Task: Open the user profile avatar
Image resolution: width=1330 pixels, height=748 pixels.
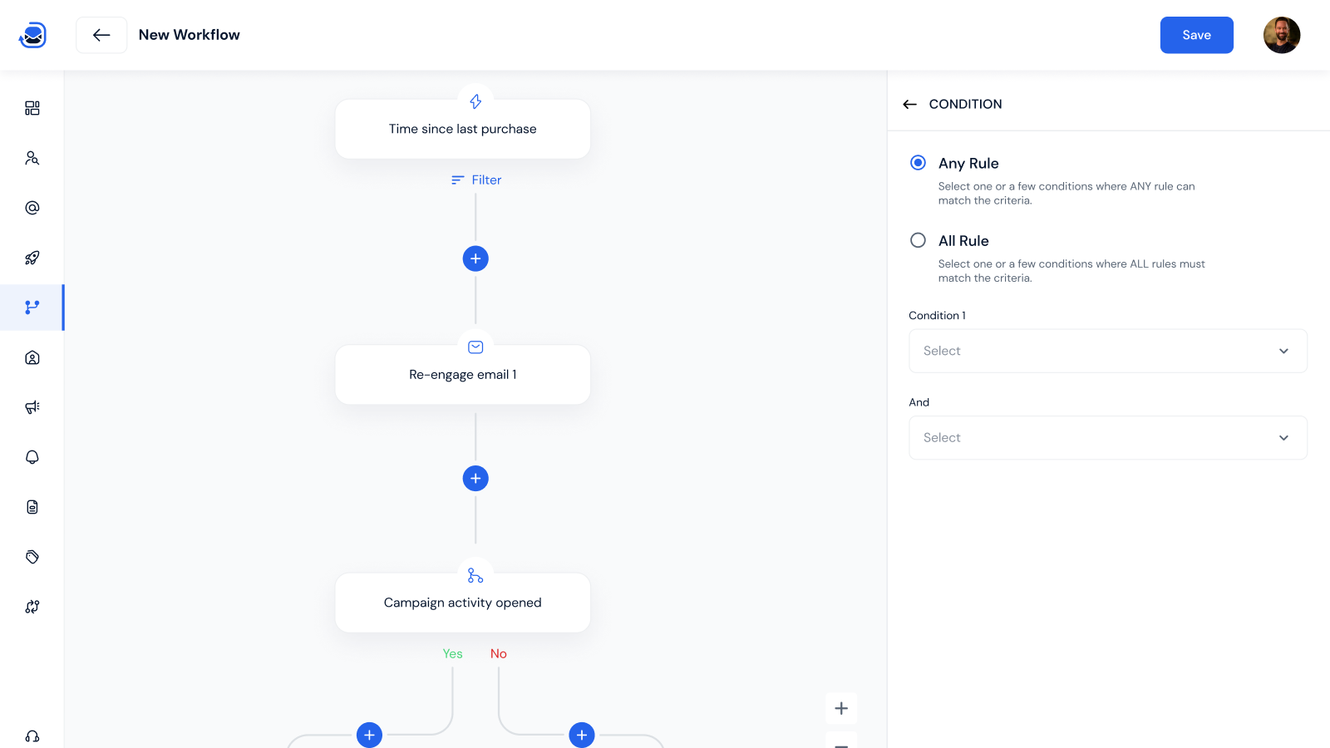Action: [1282, 35]
